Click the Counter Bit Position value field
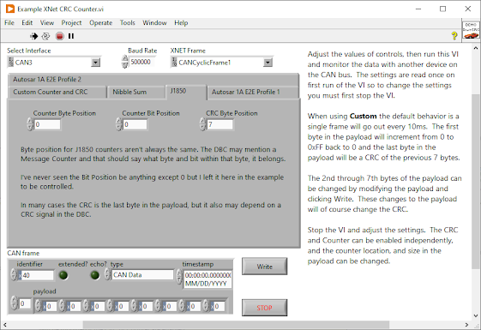This screenshot has height=330, width=481. [x=135, y=124]
